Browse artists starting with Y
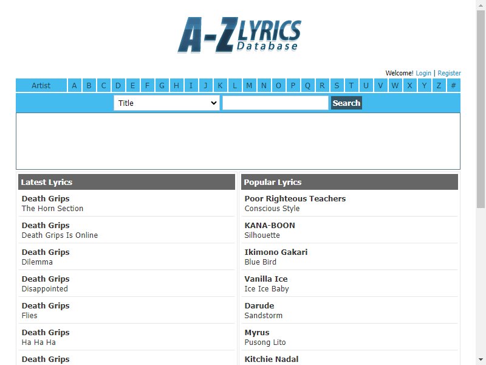The width and height of the screenshot is (486, 365). click(x=424, y=86)
